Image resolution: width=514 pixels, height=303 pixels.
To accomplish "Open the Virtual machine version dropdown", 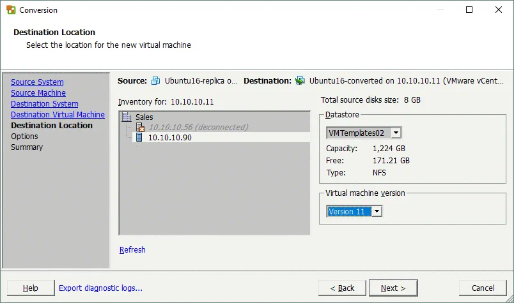I will (377, 211).
